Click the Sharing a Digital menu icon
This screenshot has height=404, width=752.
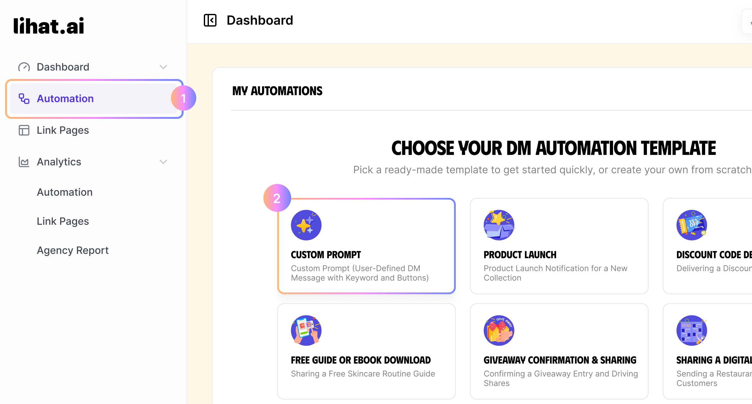pos(692,330)
